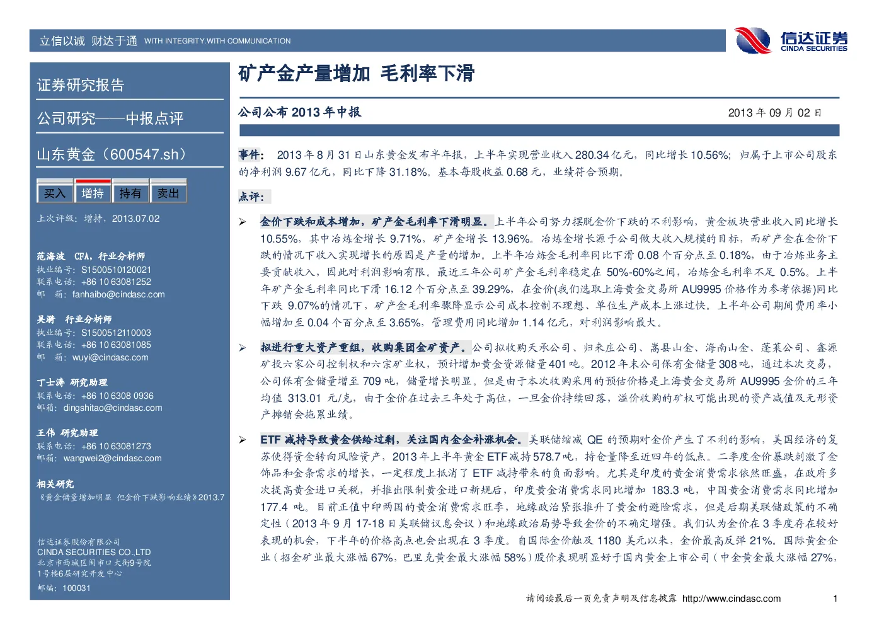Click the 信达证券股份有限公司 line
The height and width of the screenshot is (625, 884).
coord(78,542)
